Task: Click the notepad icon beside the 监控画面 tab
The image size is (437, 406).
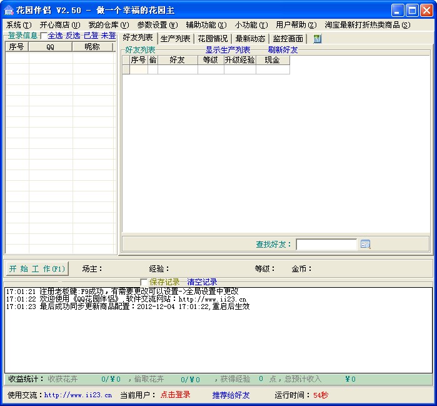Action: (318, 39)
